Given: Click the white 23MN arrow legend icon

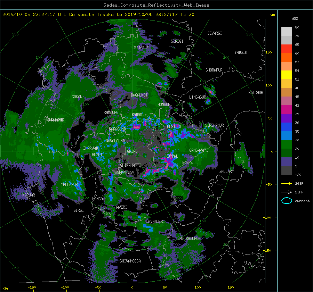Looking at the screenshot, I should pos(287,192).
